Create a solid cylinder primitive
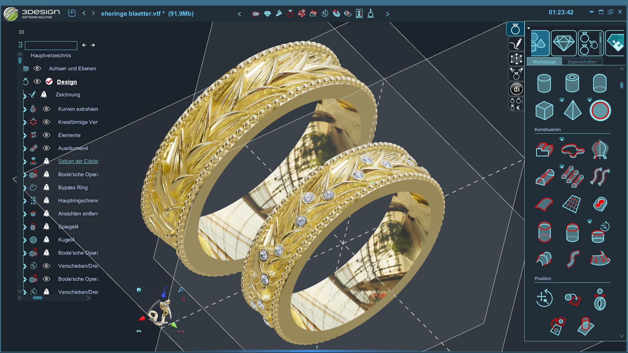 (x=544, y=83)
